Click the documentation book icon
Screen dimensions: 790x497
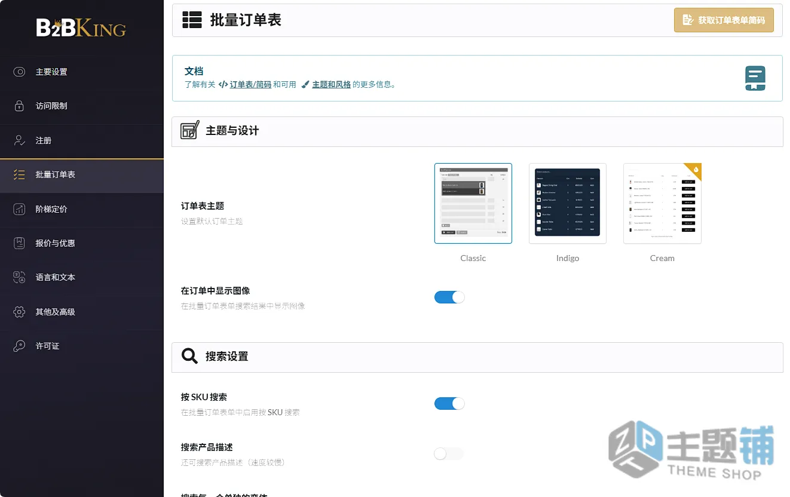(755, 78)
